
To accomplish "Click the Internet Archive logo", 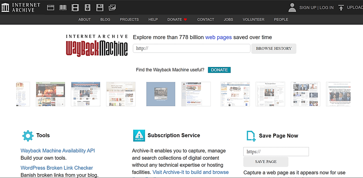I will tap(21, 7).
